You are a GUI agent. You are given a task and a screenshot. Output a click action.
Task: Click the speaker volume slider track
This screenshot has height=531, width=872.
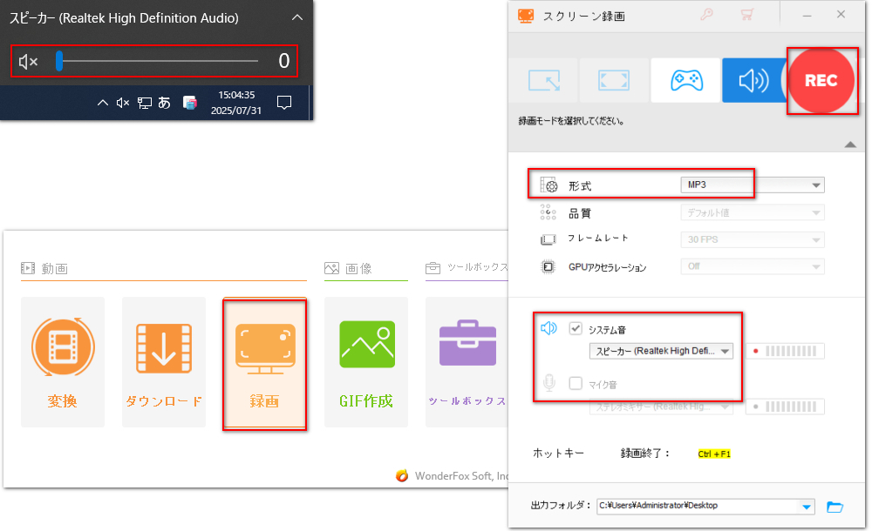coord(157,61)
